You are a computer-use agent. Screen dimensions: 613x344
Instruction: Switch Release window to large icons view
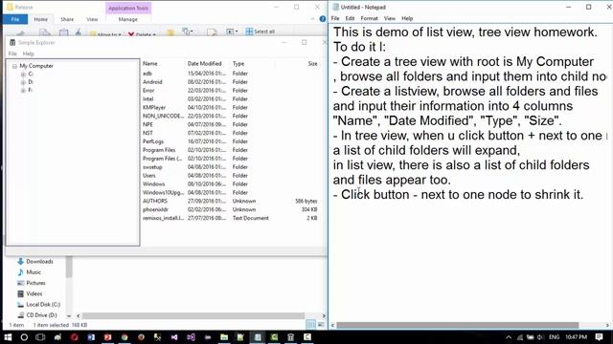[321, 325]
